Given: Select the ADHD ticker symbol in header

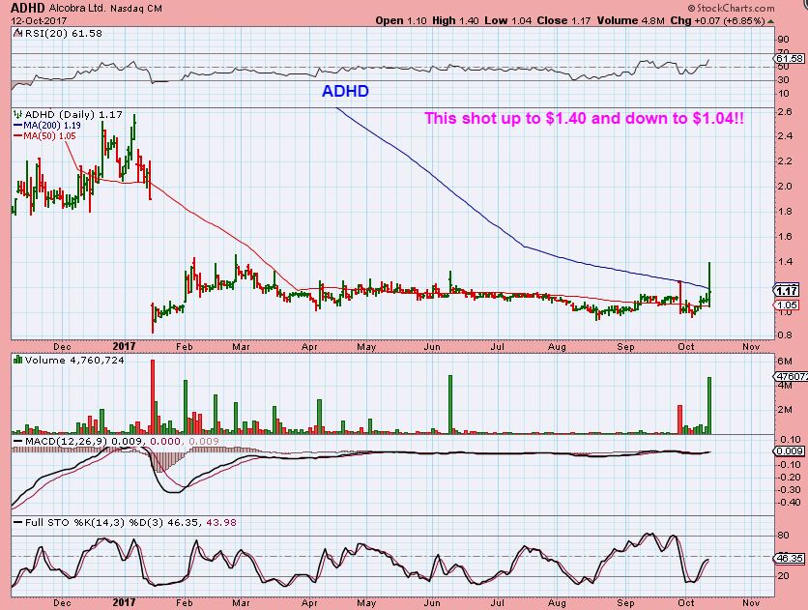Looking at the screenshot, I should [29, 8].
